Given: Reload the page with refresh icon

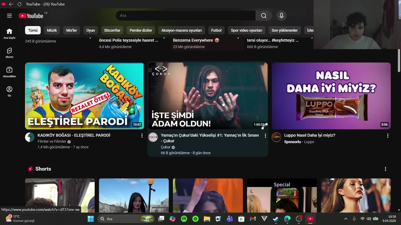Looking at the screenshot, I should [x=19, y=4].
